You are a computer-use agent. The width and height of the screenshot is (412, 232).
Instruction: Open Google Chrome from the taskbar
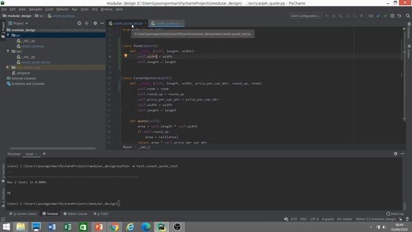pyautogui.click(x=115, y=227)
